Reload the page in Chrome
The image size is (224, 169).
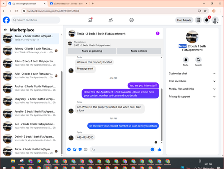(x=17, y=11)
